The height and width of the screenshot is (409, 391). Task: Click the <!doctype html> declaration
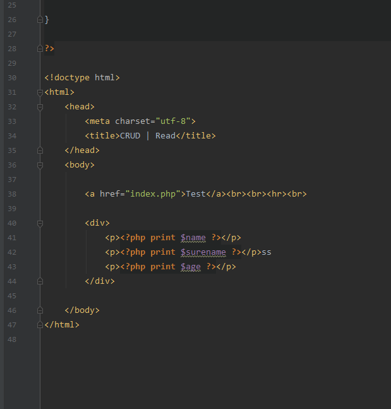pyautogui.click(x=82, y=78)
